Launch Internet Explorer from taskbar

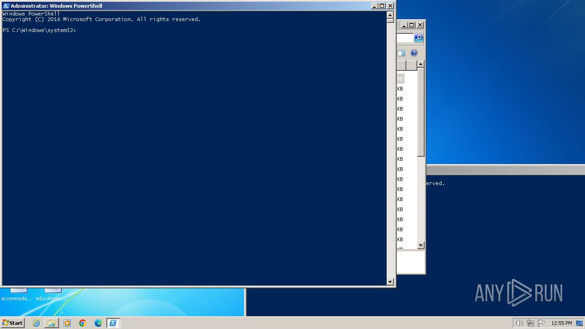[36, 323]
